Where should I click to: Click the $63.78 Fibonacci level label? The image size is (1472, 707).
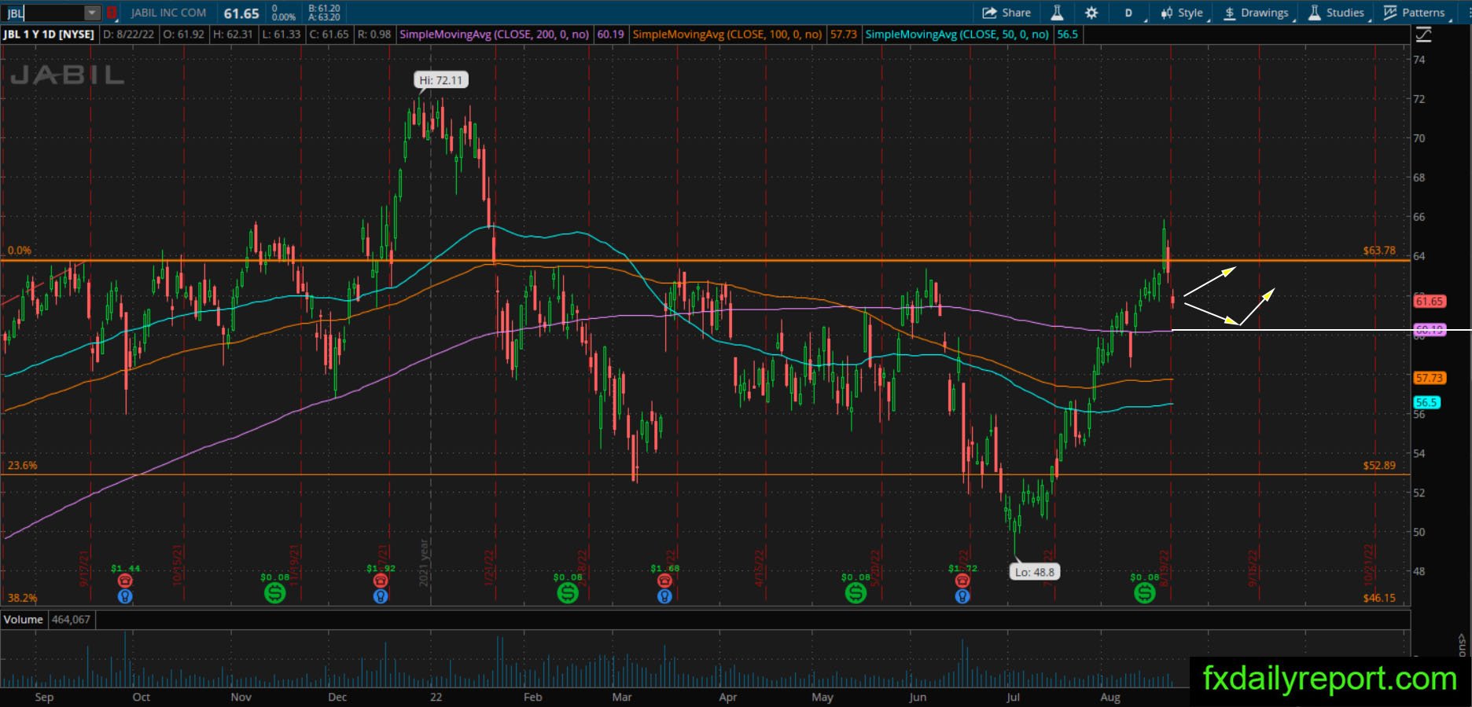[1379, 251]
